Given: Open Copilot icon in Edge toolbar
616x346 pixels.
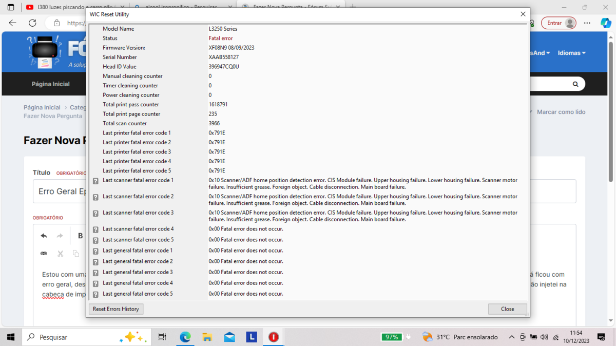Looking at the screenshot, I should [606, 23].
